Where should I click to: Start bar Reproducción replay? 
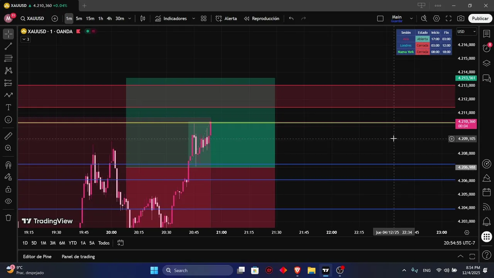pos(262,19)
